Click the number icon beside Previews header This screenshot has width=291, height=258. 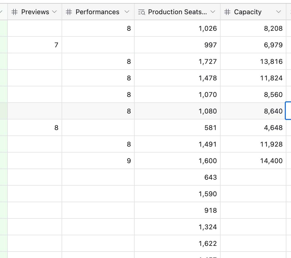pos(14,12)
